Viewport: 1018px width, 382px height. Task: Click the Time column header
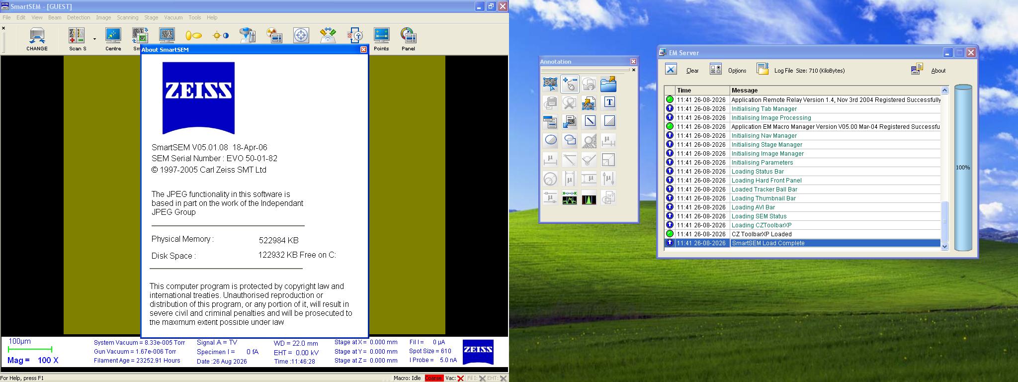coord(702,91)
